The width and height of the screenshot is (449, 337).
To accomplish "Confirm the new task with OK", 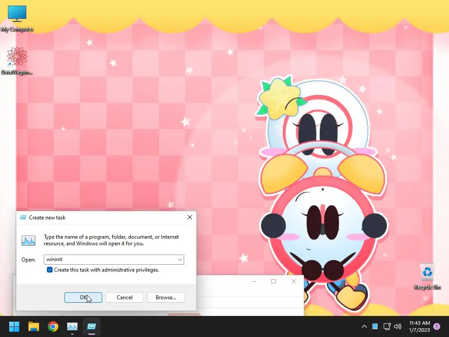I will [x=83, y=298].
